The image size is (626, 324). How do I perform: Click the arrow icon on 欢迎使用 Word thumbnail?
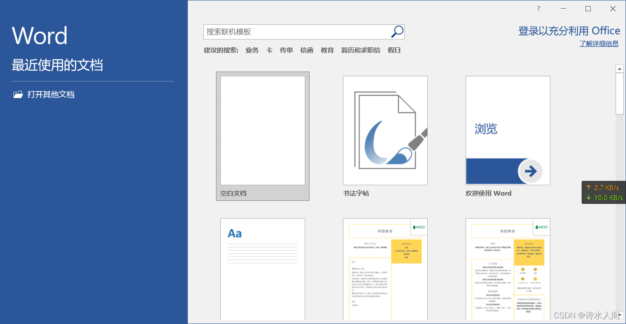tap(531, 171)
